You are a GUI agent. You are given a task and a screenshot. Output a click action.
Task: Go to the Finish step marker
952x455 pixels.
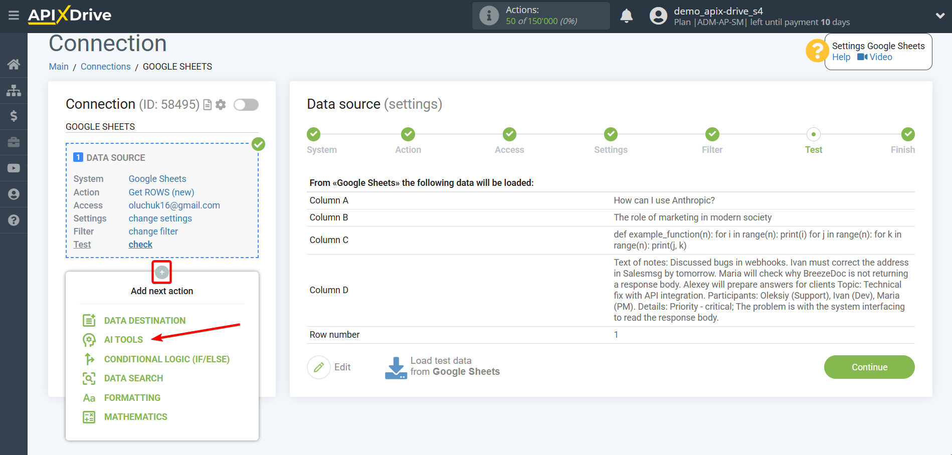tap(908, 134)
